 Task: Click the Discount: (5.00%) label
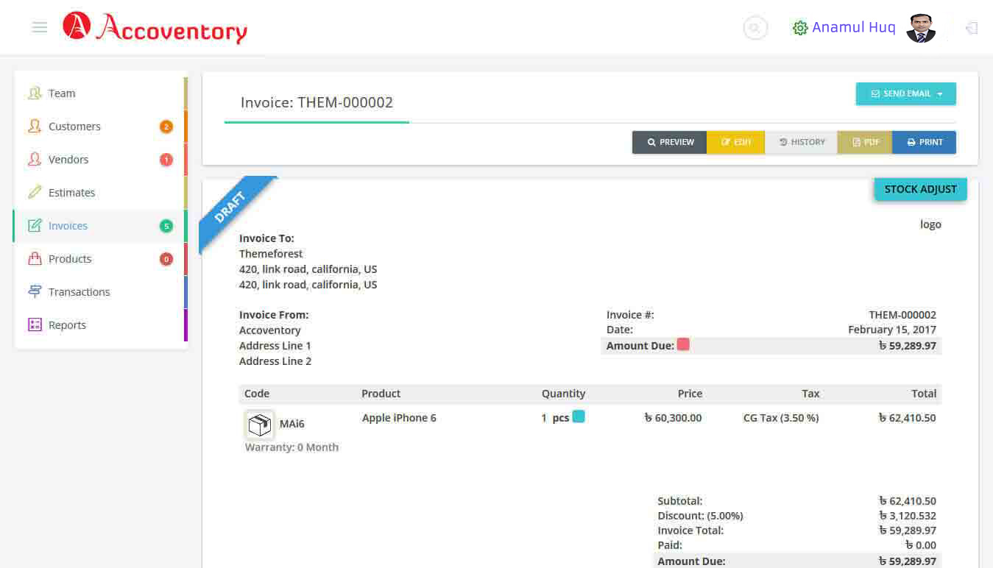point(700,516)
